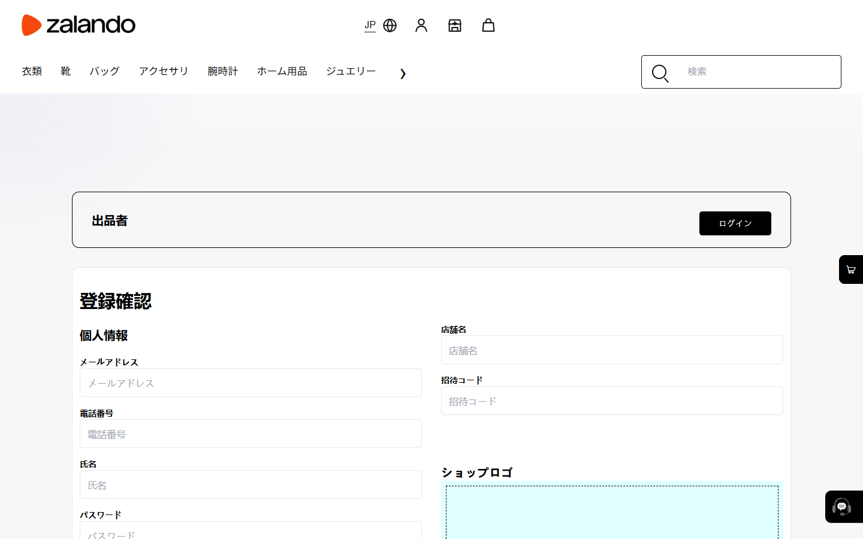Open the shopping bag icon
Image resolution: width=863 pixels, height=539 pixels.
[x=488, y=25]
